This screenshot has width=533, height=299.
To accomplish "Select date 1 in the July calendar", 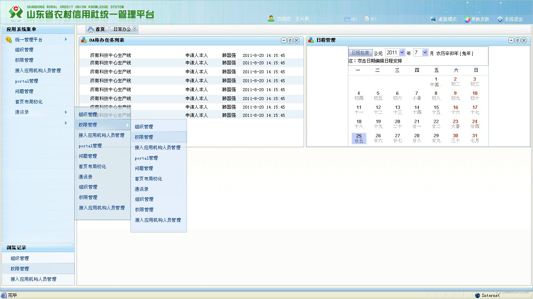I will click(436, 81).
